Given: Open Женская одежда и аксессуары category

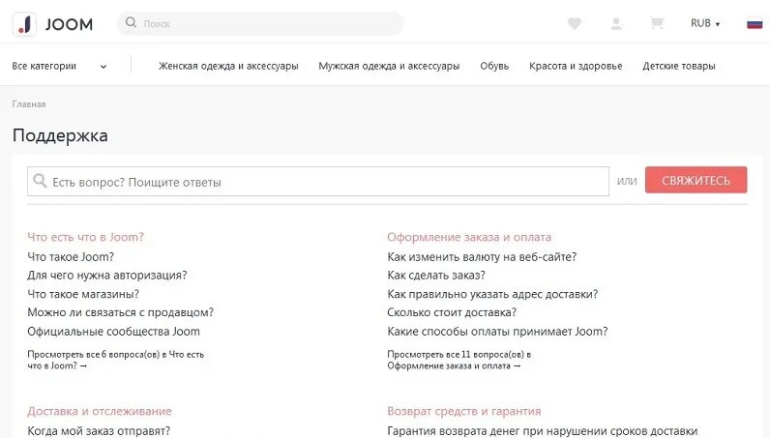Looking at the screenshot, I should (228, 66).
